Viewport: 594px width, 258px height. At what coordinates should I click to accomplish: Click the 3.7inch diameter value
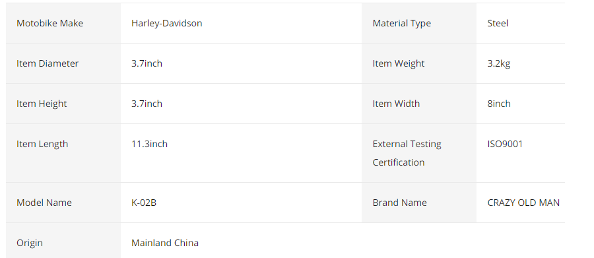pos(147,63)
